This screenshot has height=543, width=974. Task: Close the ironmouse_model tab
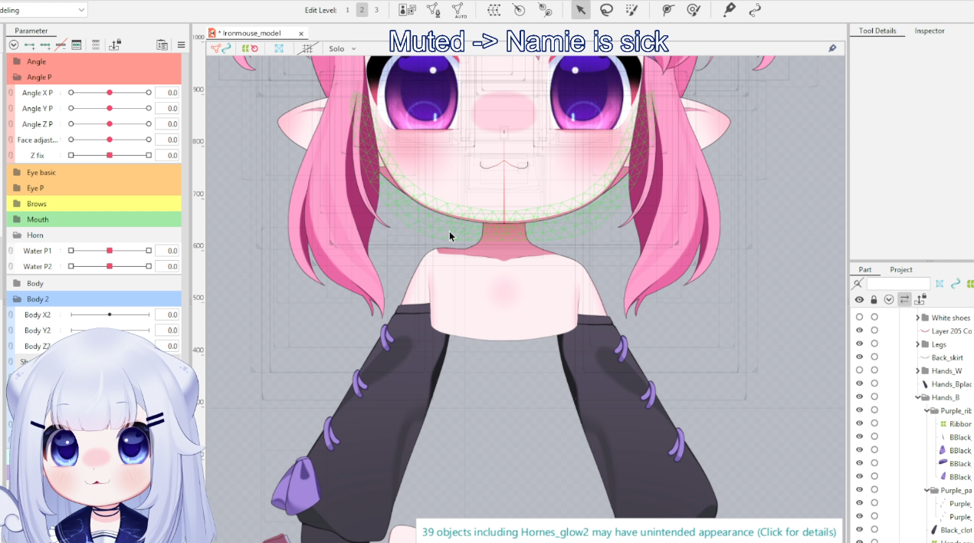301,33
